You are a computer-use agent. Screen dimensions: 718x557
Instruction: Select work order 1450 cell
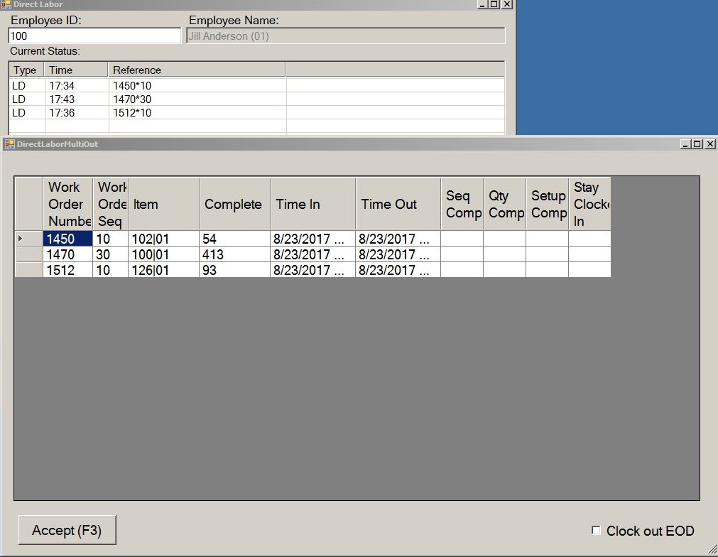click(x=67, y=239)
